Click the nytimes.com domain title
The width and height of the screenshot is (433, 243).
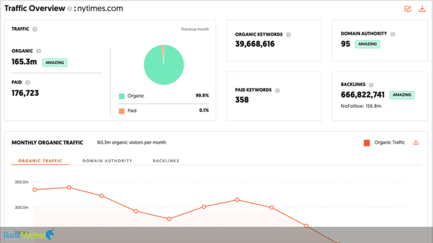point(100,8)
